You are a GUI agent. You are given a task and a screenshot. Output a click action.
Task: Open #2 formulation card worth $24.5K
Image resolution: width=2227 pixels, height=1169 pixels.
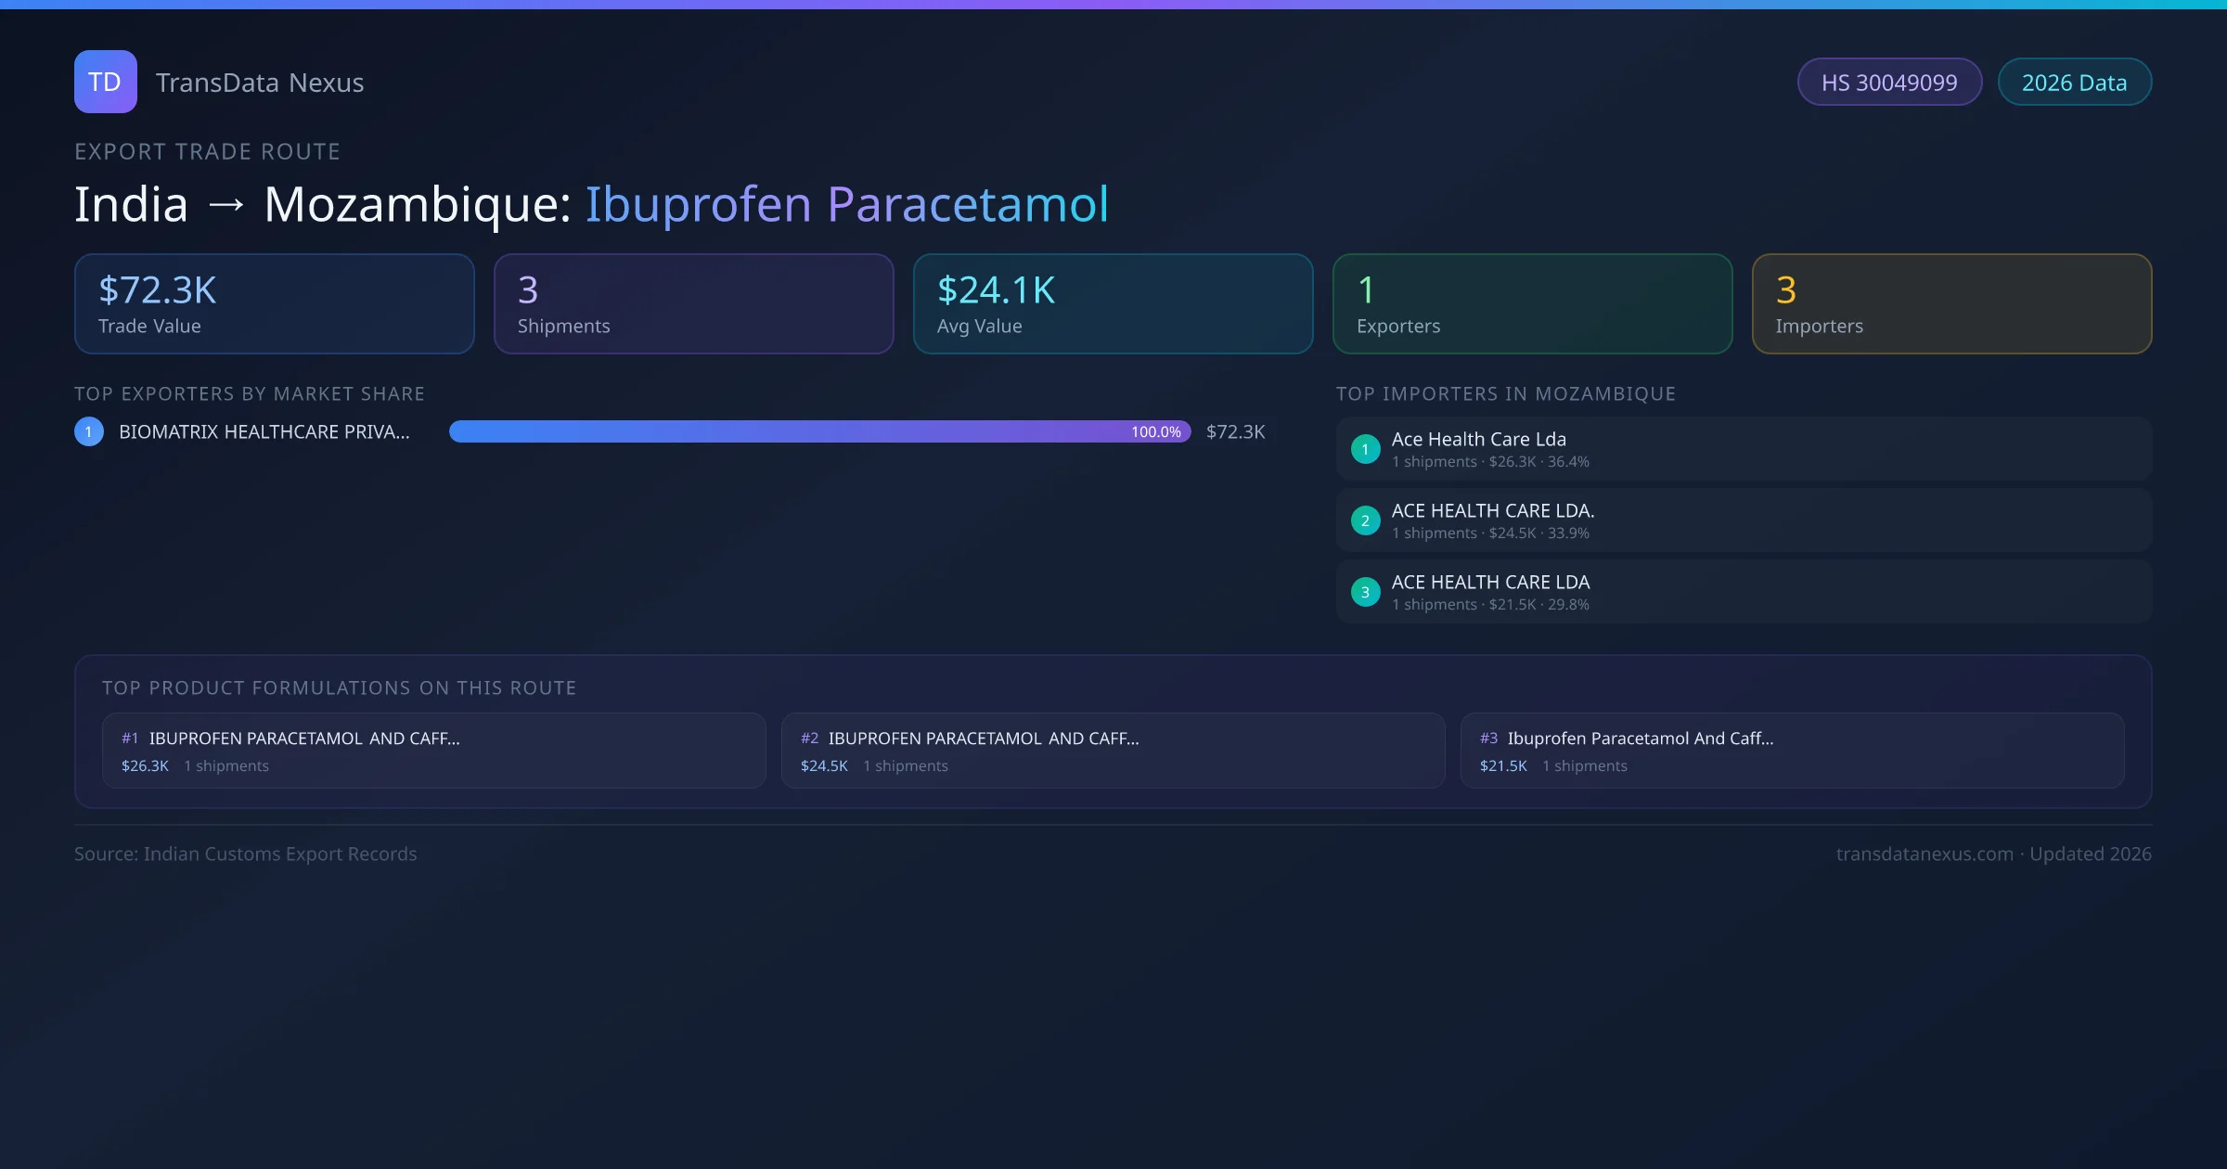coord(1113,751)
